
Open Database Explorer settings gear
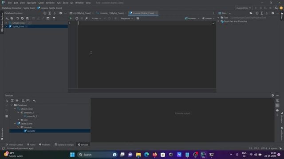(60, 13)
